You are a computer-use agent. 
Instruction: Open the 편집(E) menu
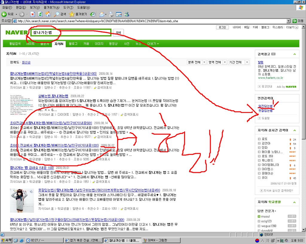(x=21, y=7)
